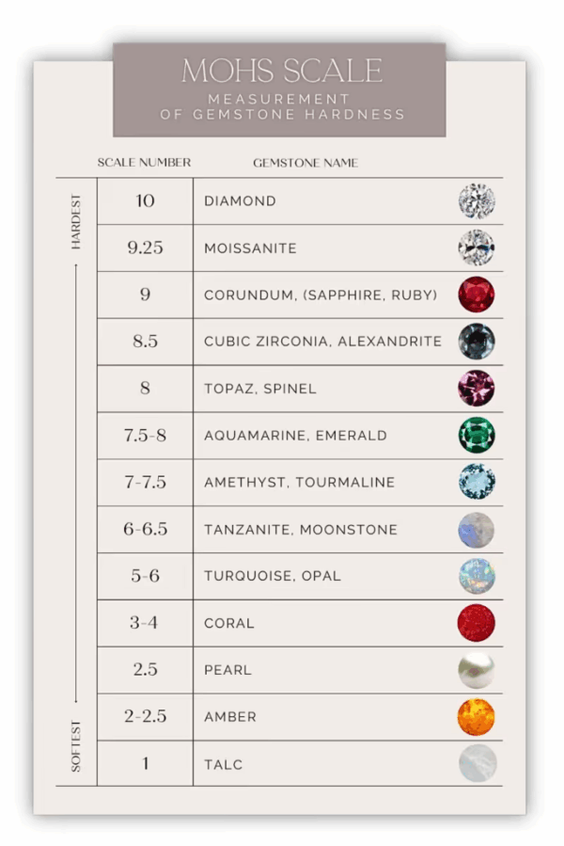Click the moonstone gemstone image

point(477,529)
